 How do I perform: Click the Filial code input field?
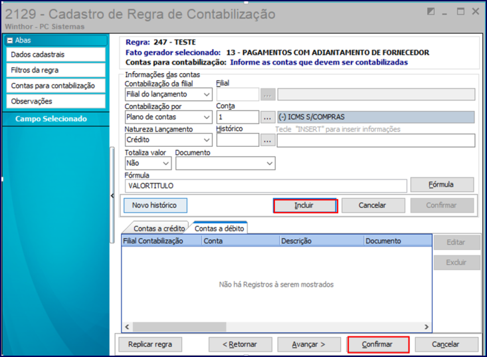[x=238, y=94]
